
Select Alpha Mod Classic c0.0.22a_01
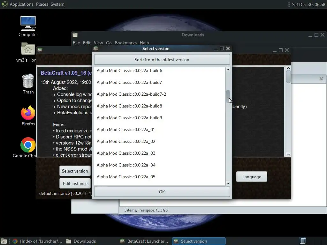point(160,130)
